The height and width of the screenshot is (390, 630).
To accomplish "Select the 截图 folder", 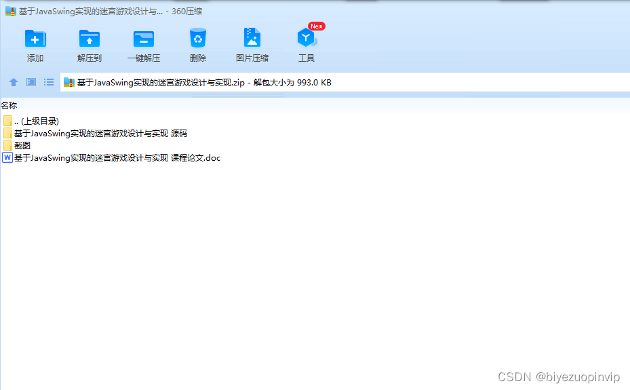I will [16, 145].
